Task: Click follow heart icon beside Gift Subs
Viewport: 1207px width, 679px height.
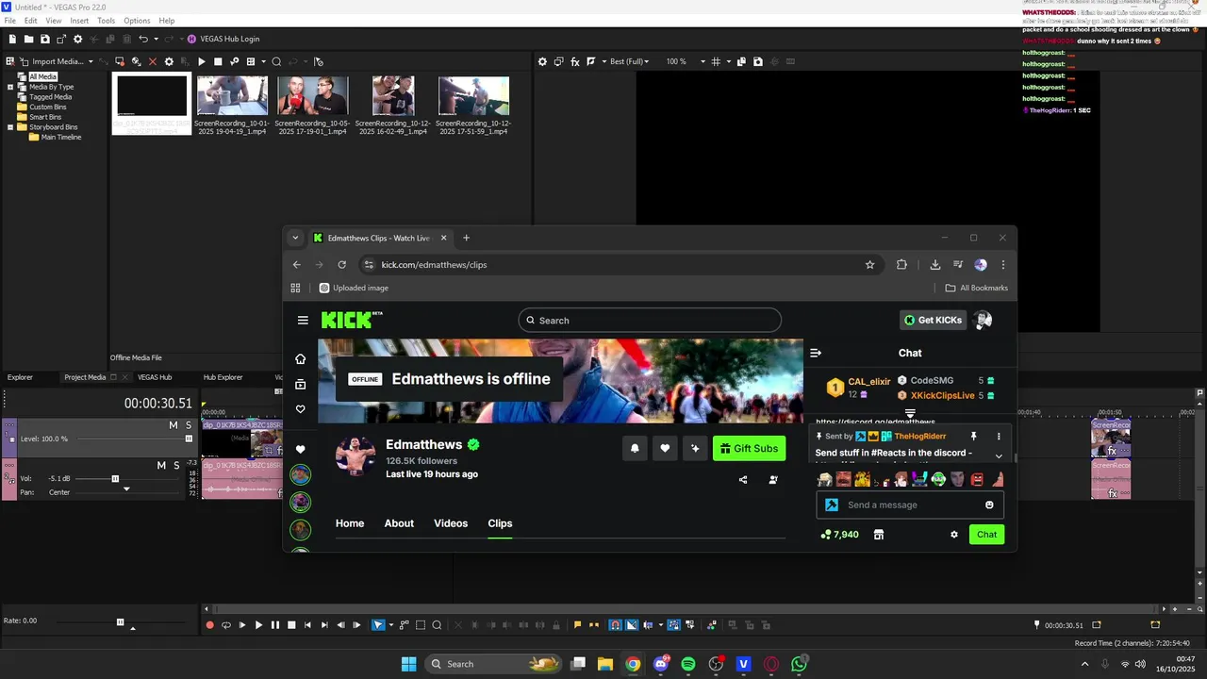Action: (x=665, y=449)
